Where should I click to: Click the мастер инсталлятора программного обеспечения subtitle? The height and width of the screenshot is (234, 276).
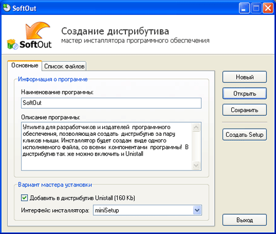[135, 40]
